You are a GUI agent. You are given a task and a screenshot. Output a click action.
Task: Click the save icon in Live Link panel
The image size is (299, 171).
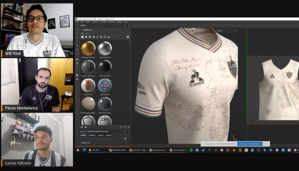point(125,139)
